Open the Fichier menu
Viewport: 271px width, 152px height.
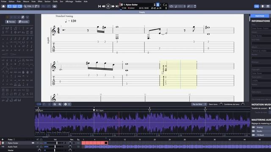tap(4, 1)
